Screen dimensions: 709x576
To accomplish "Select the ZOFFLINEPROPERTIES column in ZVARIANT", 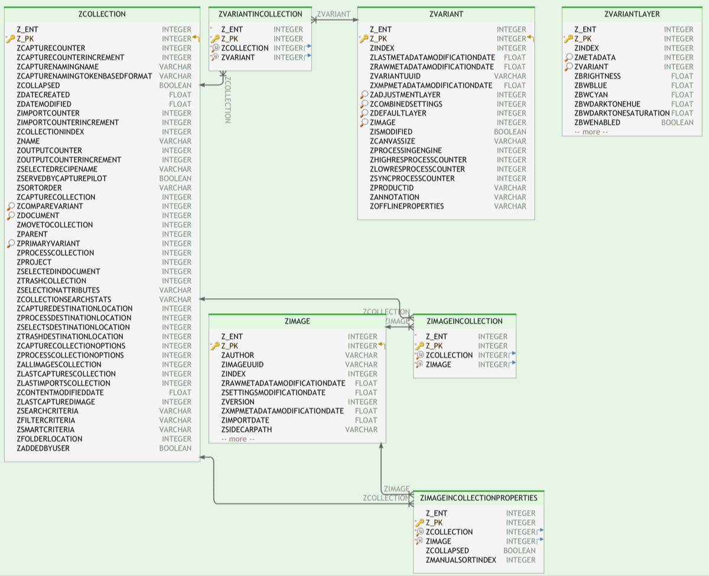I will click(x=406, y=206).
